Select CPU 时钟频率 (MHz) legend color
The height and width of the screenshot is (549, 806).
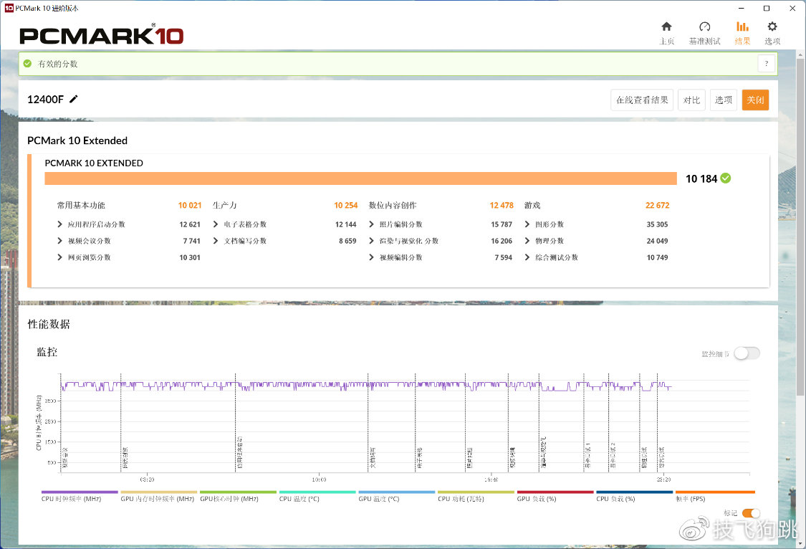tap(80, 492)
